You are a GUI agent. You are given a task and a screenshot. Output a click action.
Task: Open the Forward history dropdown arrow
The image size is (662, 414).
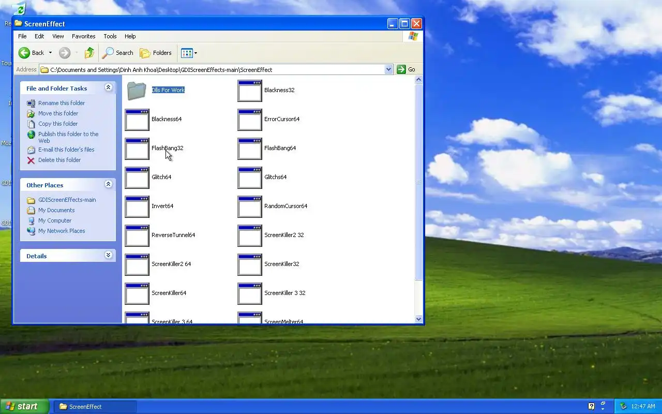[77, 53]
